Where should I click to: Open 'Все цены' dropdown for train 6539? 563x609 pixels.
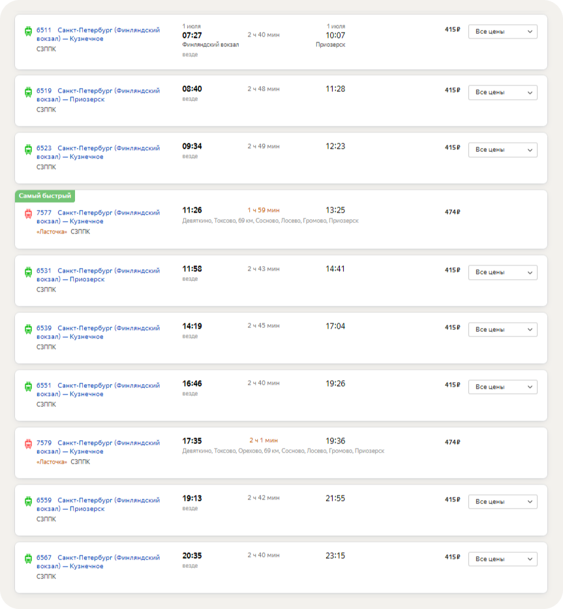(502, 329)
